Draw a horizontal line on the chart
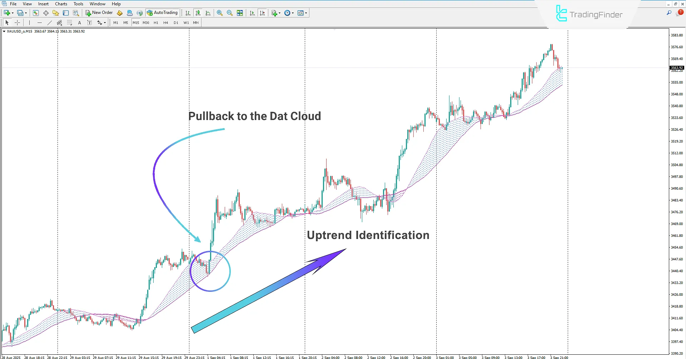Screen dimensions: 686x359 (40, 23)
